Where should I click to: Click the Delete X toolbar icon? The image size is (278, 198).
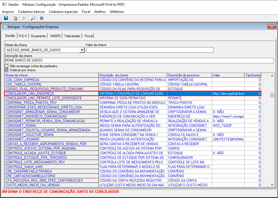coord(24,18)
